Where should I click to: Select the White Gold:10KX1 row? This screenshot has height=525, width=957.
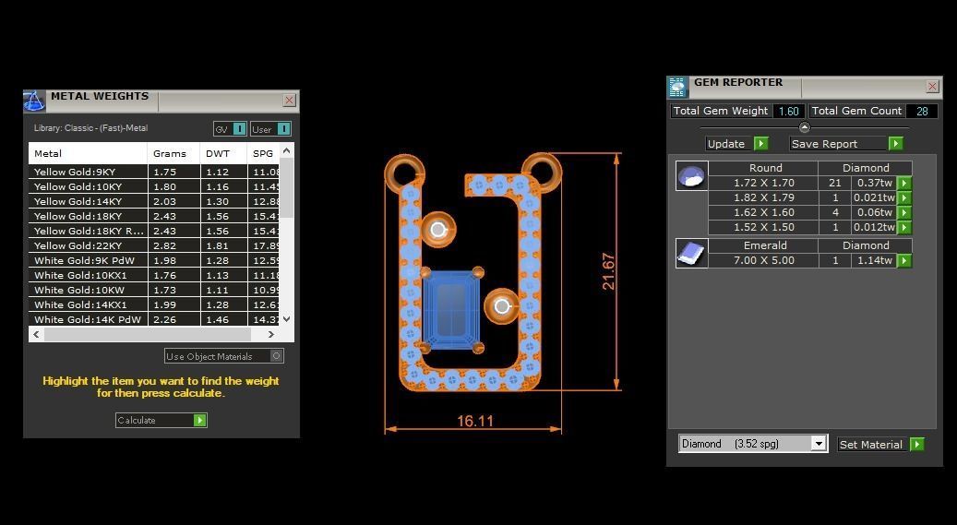click(x=154, y=275)
